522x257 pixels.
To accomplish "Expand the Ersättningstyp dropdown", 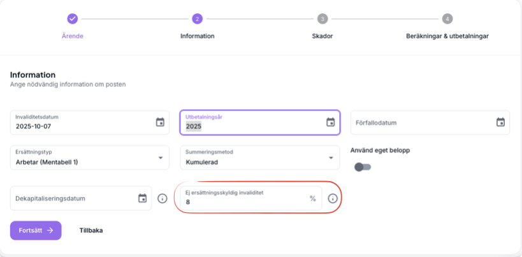I will [x=160, y=158].
